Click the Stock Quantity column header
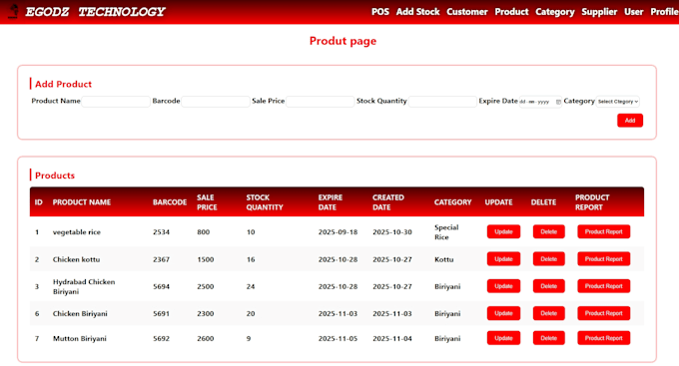Image resolution: width=679 pixels, height=366 pixels. tap(265, 202)
